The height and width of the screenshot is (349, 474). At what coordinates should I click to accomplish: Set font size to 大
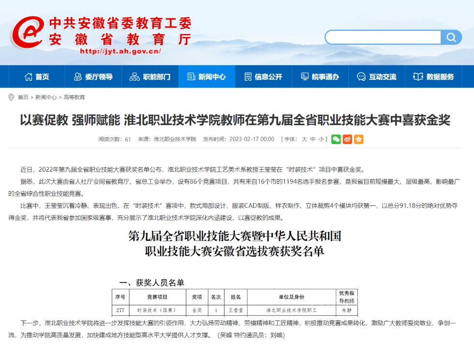click(x=304, y=139)
